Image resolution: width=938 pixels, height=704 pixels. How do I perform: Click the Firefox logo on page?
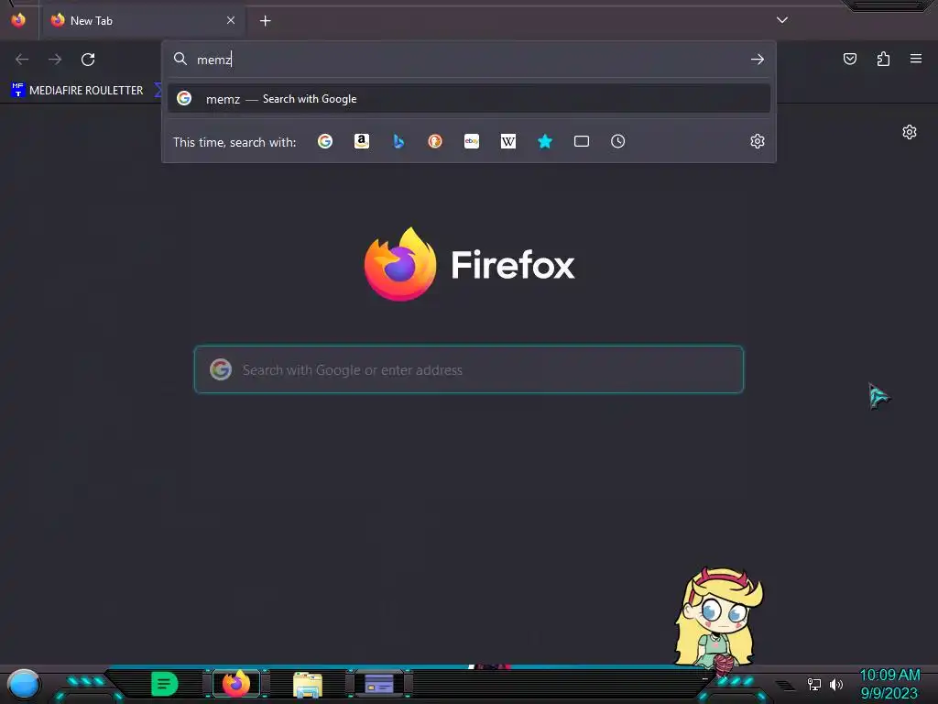(x=400, y=264)
